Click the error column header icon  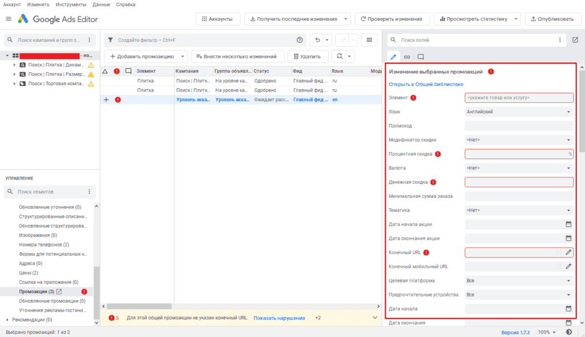point(117,71)
